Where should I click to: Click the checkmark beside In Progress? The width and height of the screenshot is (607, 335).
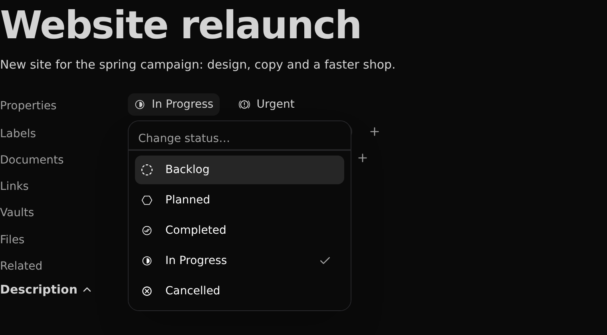pyautogui.click(x=325, y=260)
